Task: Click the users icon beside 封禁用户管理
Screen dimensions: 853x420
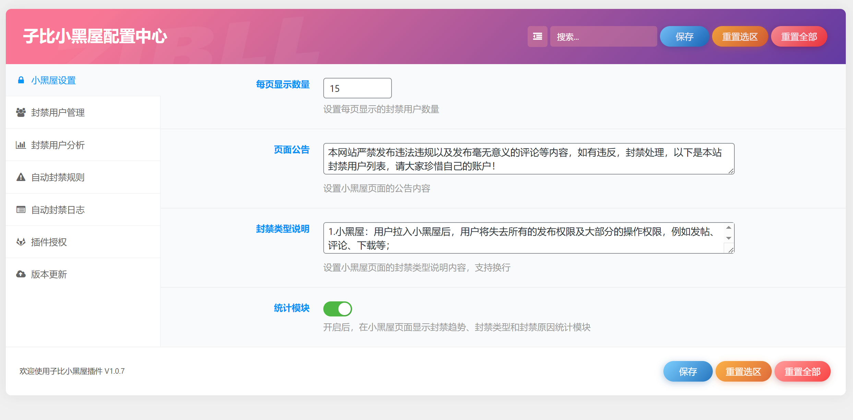Action: (21, 112)
